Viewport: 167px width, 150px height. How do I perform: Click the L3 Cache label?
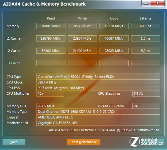[x=13, y=63]
